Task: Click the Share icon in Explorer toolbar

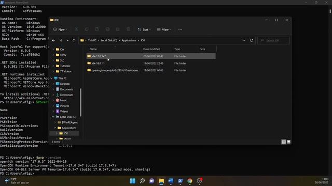Action: (x=118, y=29)
